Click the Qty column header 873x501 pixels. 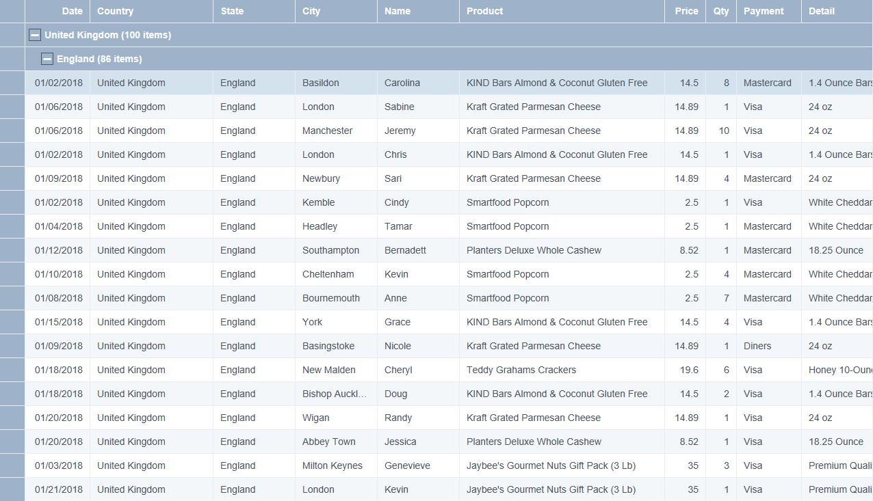[721, 11]
